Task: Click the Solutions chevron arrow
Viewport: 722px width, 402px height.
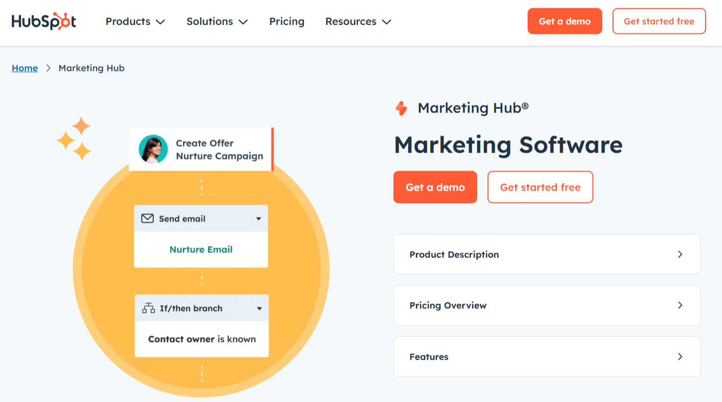Action: tap(243, 22)
